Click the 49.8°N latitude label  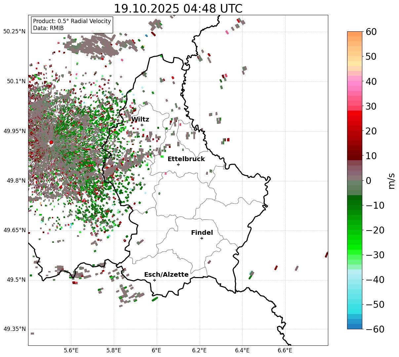(16, 181)
